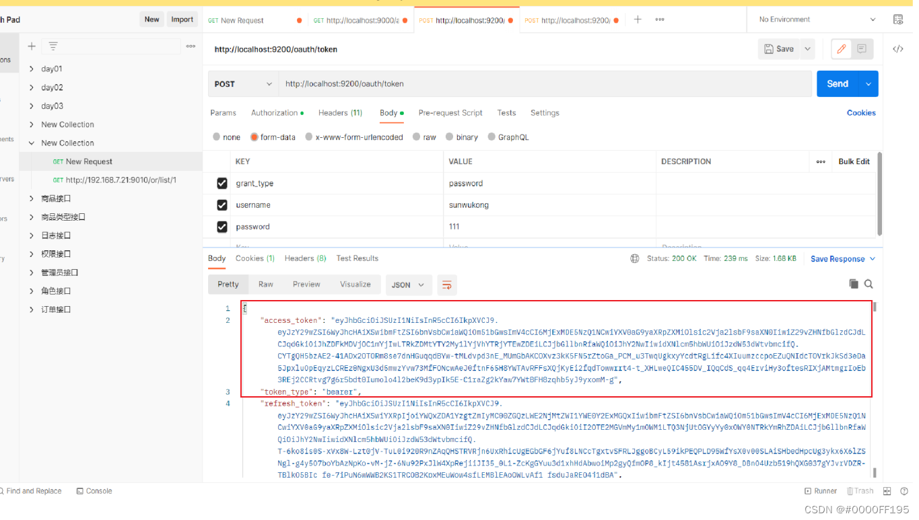Toggle line wrapping icon beside JSON dropdown
919x520 pixels.
click(x=447, y=284)
